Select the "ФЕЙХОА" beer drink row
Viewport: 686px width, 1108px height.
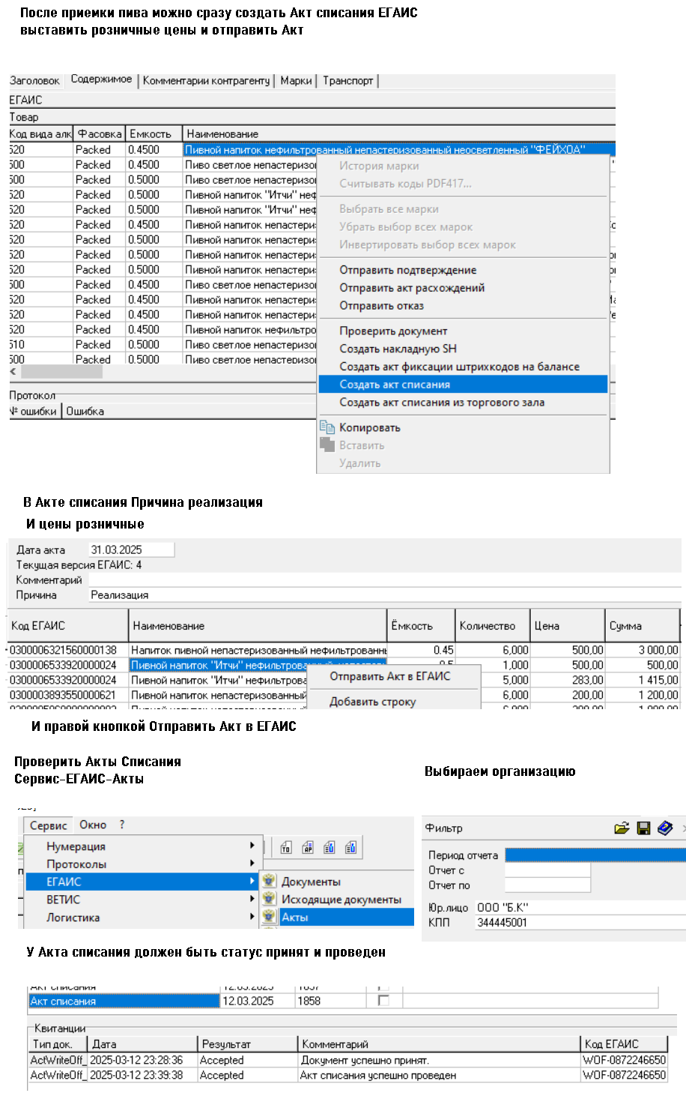[x=312, y=149]
